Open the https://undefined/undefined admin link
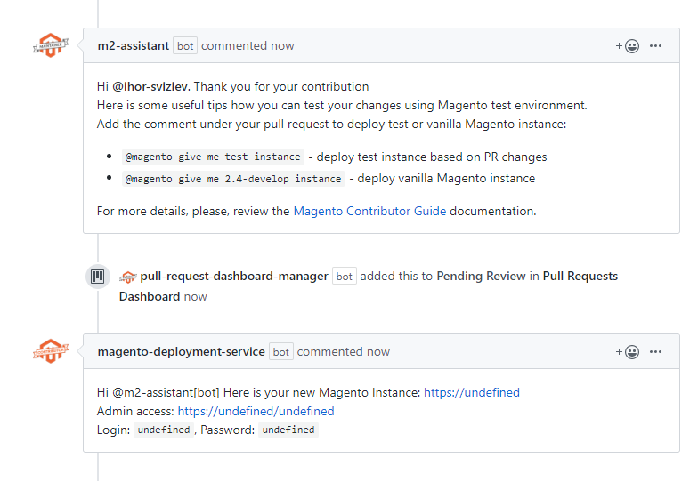Image resolution: width=698 pixels, height=482 pixels. point(256,411)
